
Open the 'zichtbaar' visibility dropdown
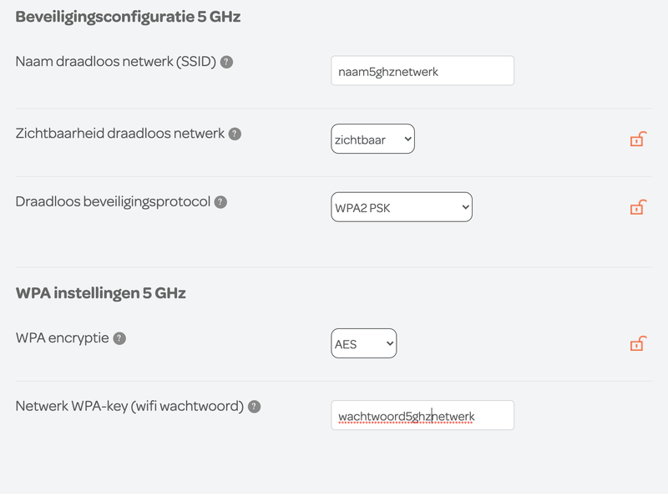click(372, 139)
